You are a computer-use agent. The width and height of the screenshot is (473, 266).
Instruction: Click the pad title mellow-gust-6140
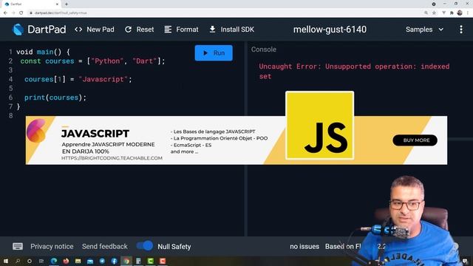(x=330, y=30)
